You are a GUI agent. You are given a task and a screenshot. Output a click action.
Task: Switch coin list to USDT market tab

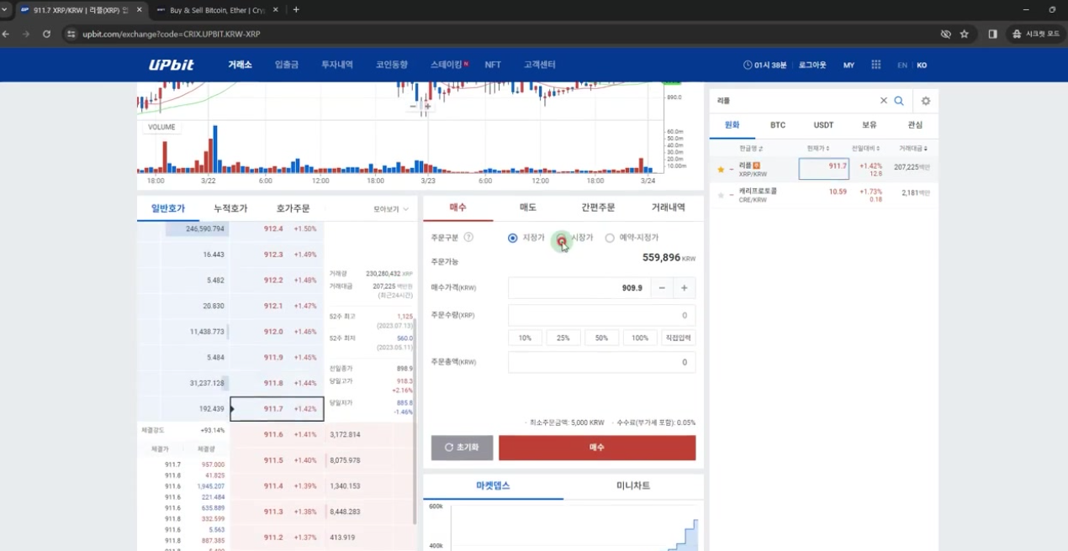coord(823,125)
